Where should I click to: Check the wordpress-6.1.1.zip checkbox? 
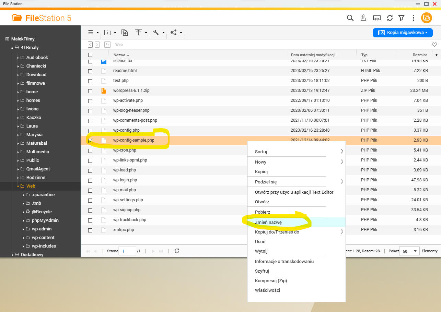click(90, 91)
